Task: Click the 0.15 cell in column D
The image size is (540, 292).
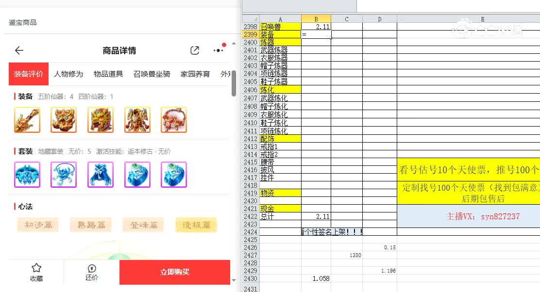Action: click(x=380, y=247)
